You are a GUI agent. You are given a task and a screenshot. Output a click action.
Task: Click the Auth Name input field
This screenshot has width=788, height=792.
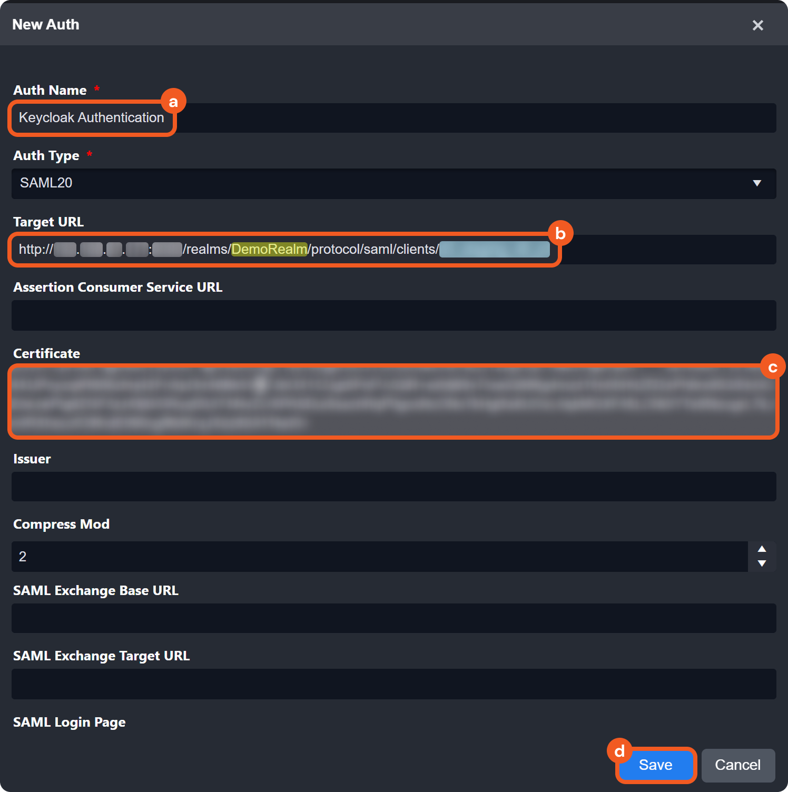pyautogui.click(x=393, y=118)
